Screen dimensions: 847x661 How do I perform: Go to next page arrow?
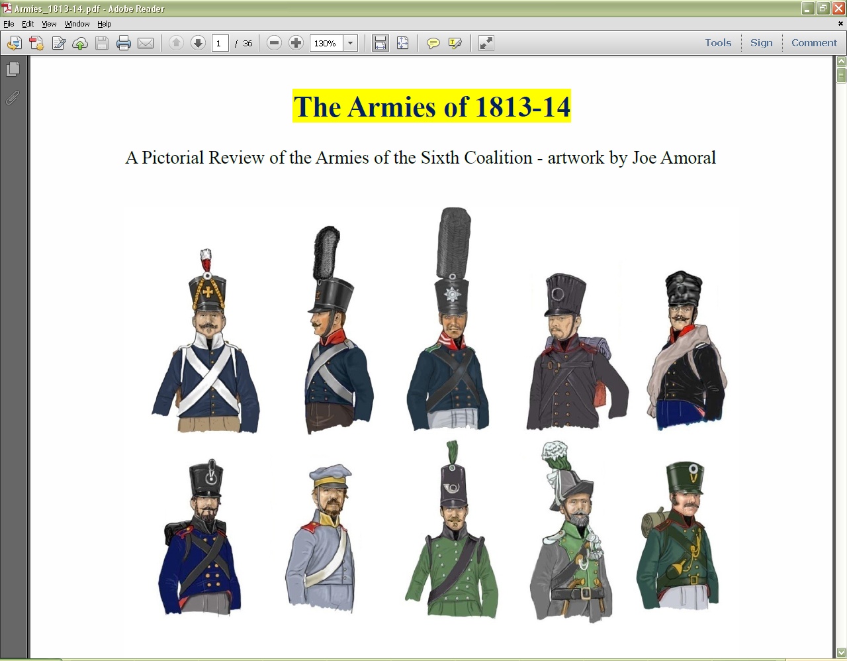(198, 43)
